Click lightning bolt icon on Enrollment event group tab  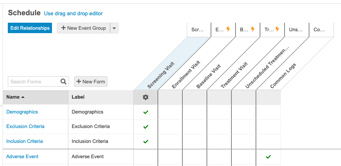pyautogui.click(x=228, y=29)
